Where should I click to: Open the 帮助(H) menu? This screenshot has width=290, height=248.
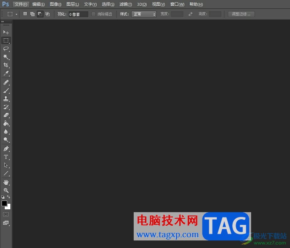(196, 4)
